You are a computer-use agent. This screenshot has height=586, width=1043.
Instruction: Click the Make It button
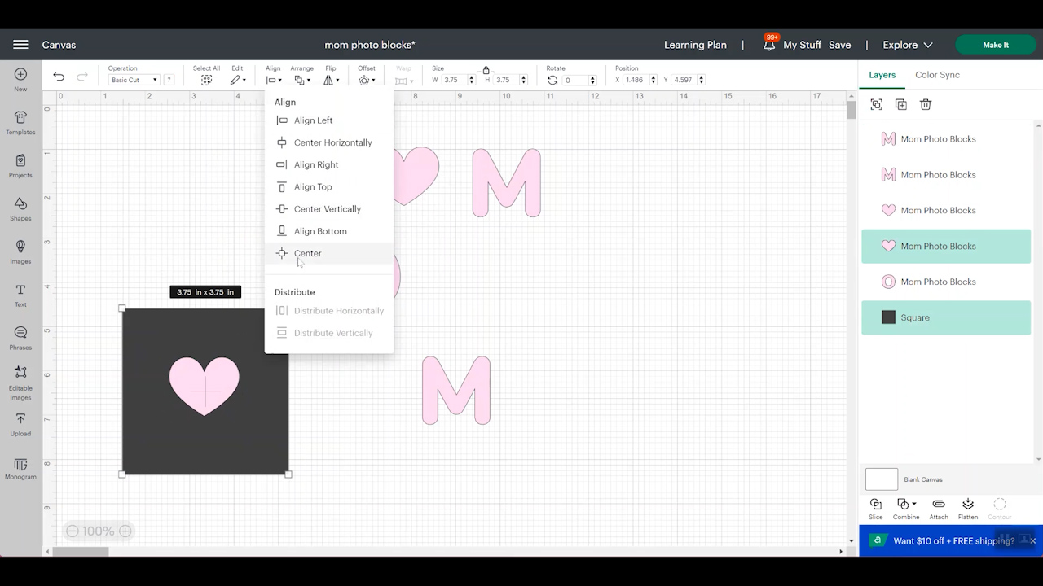click(x=996, y=45)
